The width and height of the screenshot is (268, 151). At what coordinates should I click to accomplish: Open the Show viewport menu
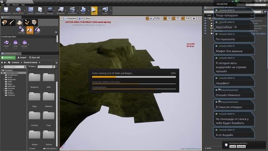[x=88, y=18]
